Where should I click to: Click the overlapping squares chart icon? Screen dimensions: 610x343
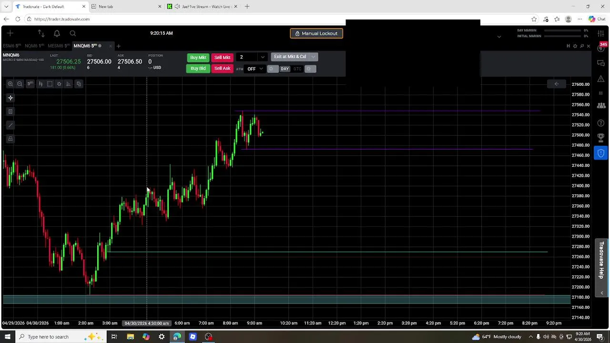coord(79,84)
